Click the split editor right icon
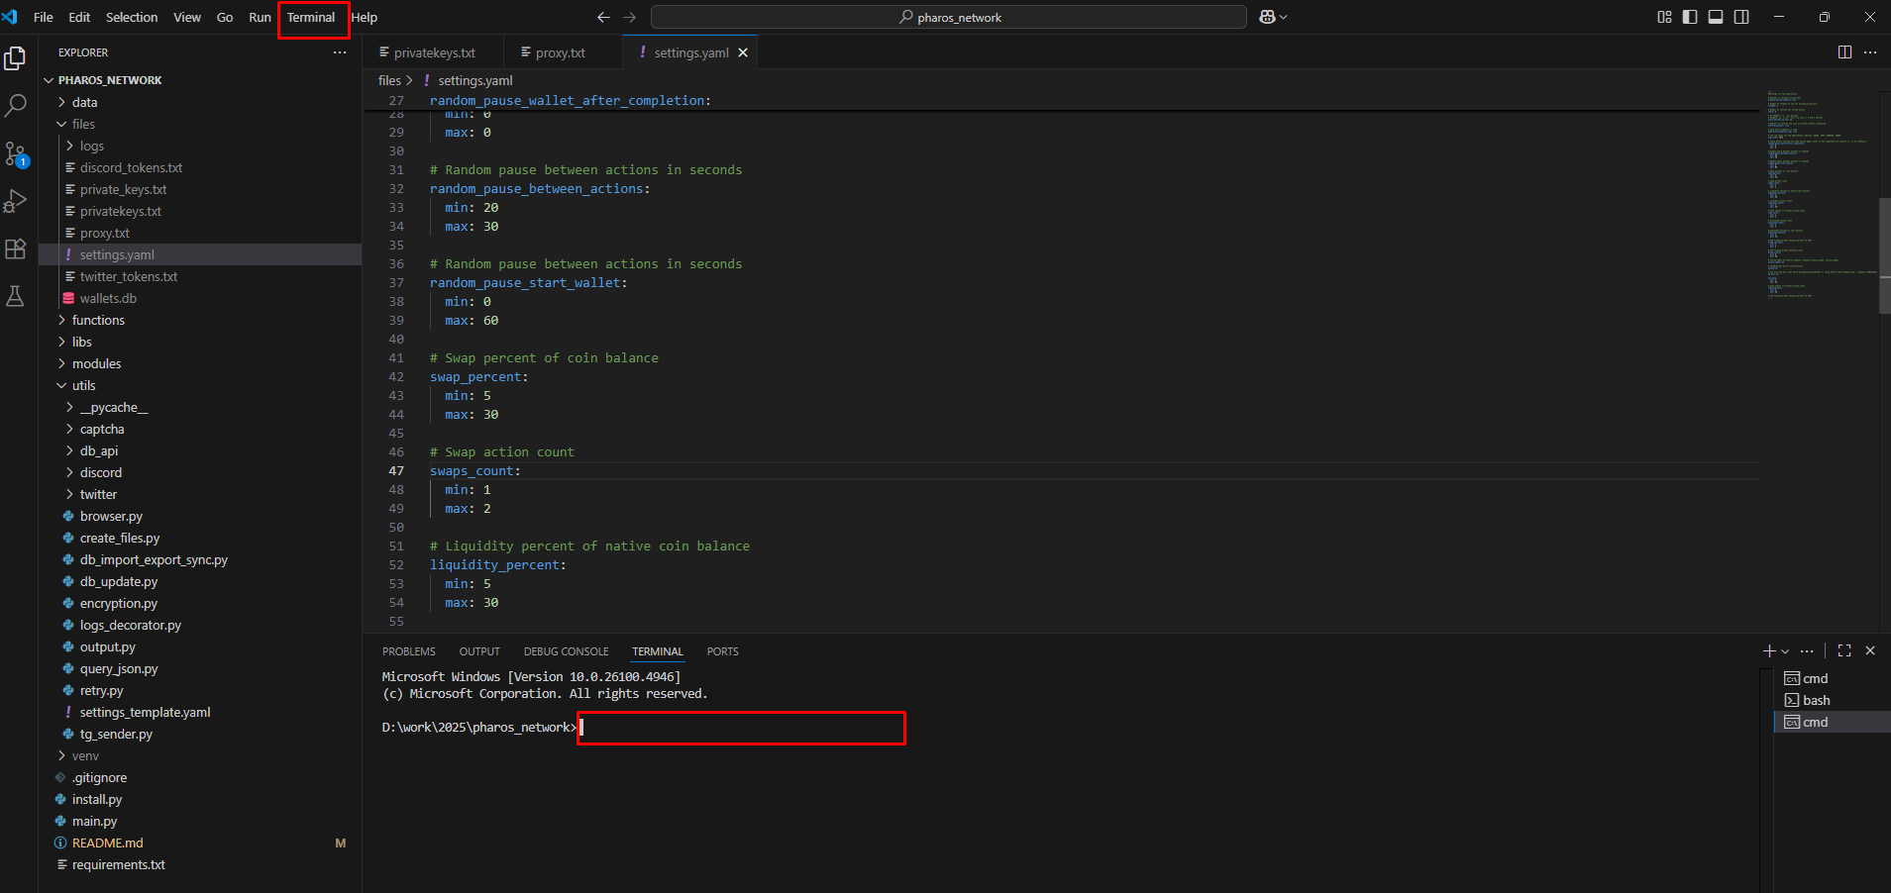1891x893 pixels. (1844, 52)
